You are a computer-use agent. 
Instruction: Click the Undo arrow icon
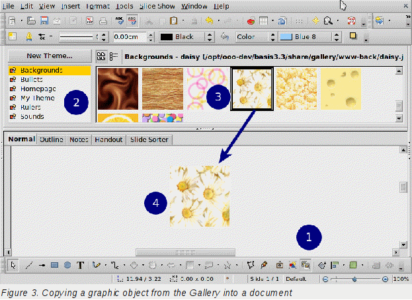[209, 20]
